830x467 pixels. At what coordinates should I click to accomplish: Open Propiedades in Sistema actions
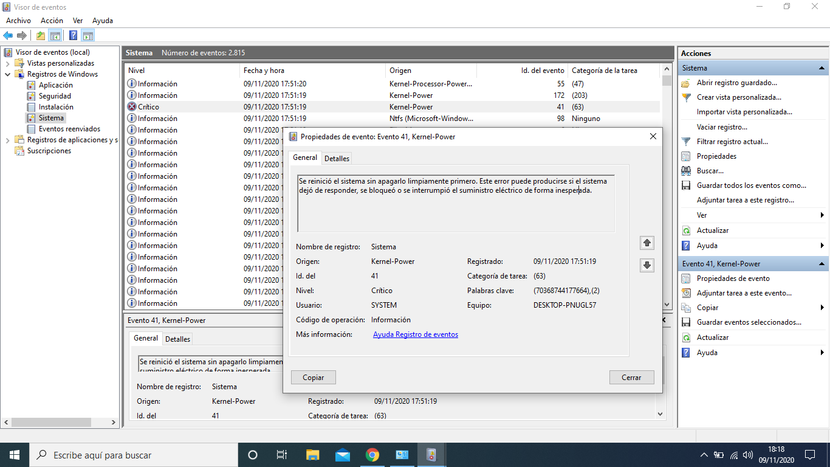click(716, 156)
